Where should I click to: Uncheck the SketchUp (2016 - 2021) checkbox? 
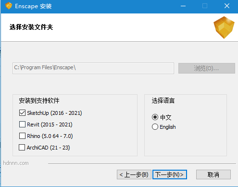pos(22,113)
